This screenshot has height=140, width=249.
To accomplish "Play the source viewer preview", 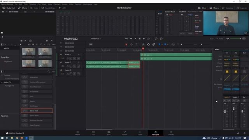I will (25, 40).
